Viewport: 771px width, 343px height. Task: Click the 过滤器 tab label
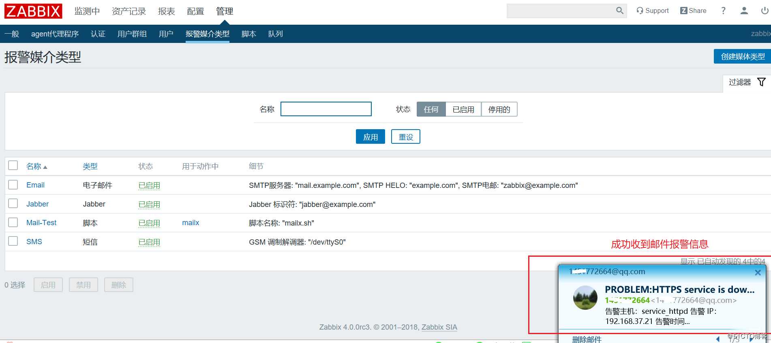[x=740, y=82]
